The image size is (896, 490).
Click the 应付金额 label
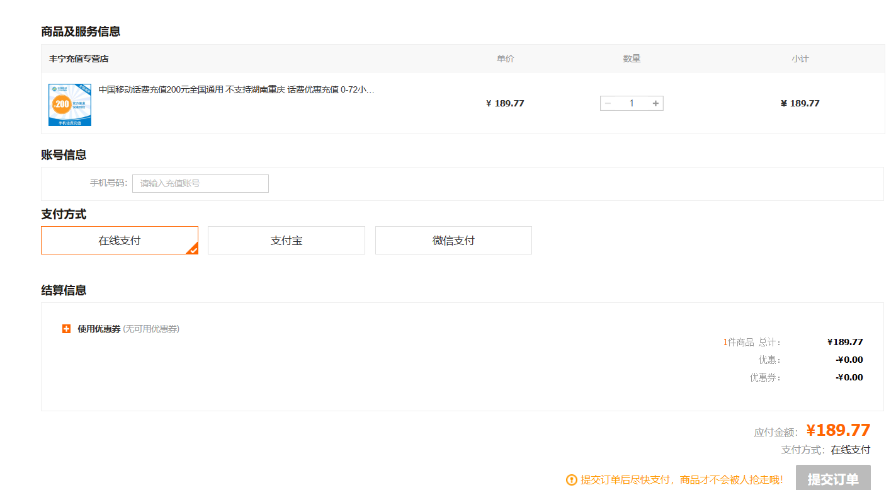[776, 433]
